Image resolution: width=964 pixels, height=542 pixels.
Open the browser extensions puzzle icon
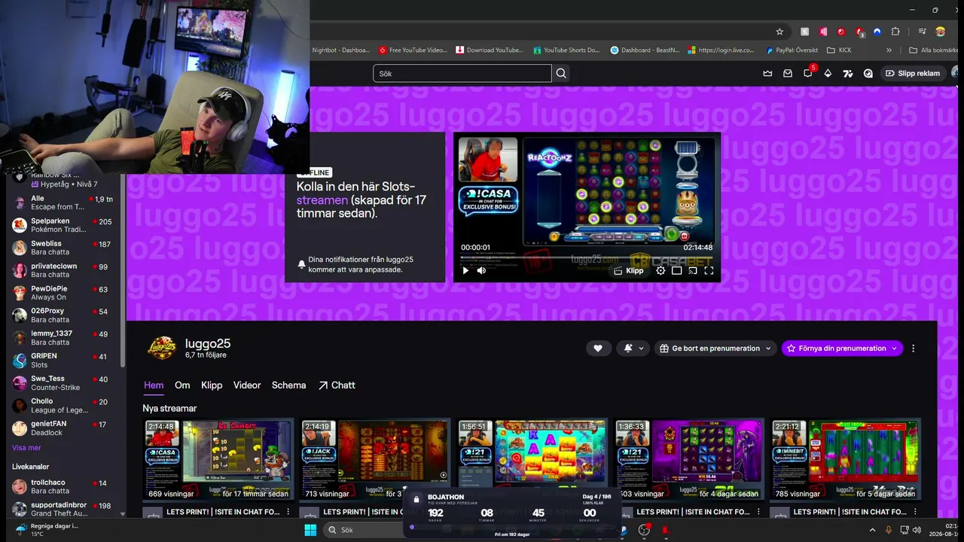tap(895, 32)
